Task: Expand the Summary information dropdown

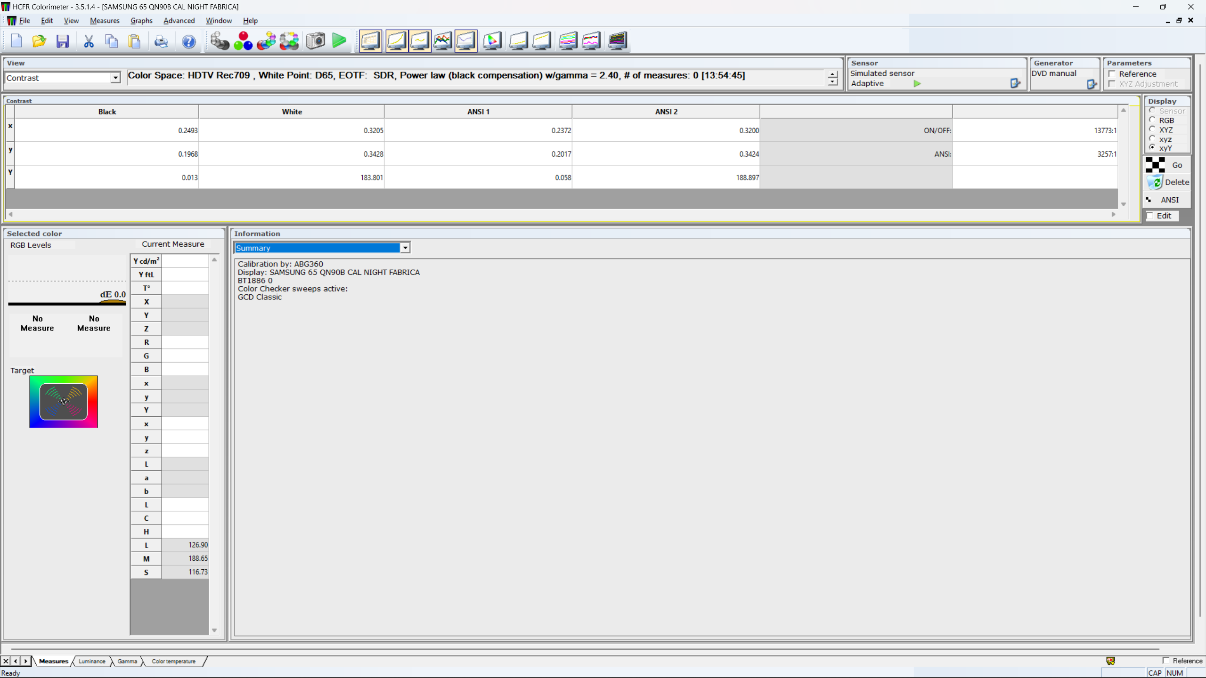Action: pyautogui.click(x=405, y=248)
